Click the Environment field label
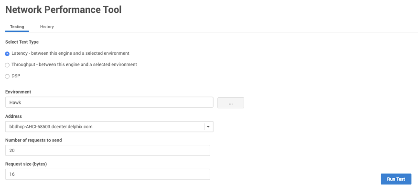 point(18,91)
